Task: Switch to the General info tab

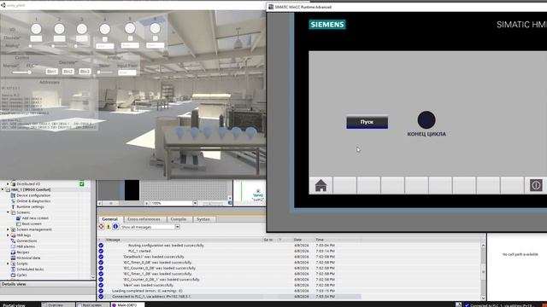Action: coord(109,219)
